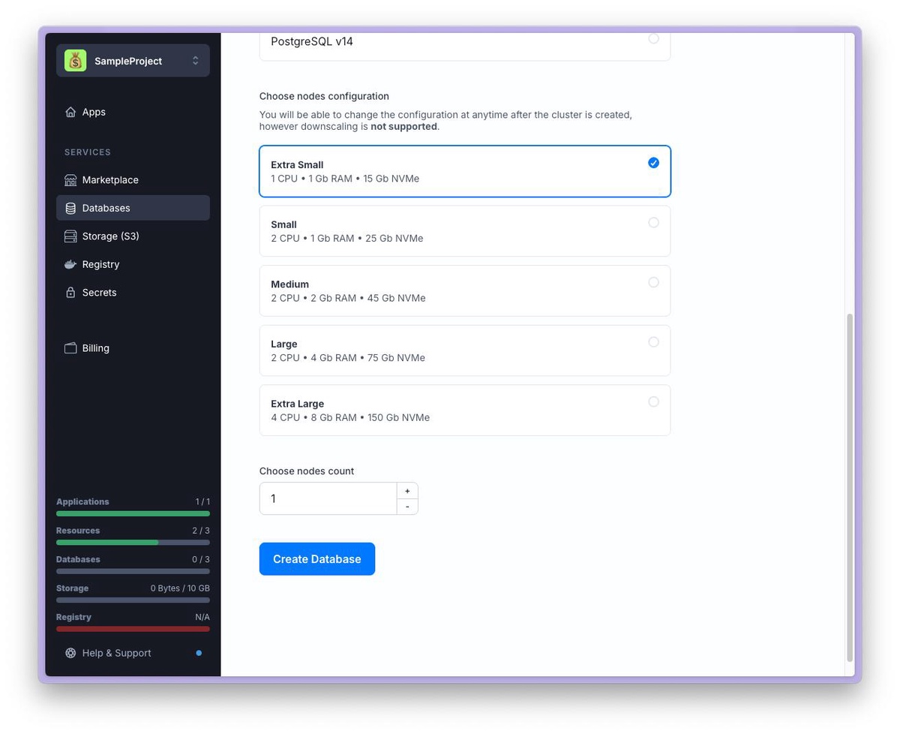The height and width of the screenshot is (734, 900).
Task: Expand the SampleProject project switcher
Action: point(195,61)
